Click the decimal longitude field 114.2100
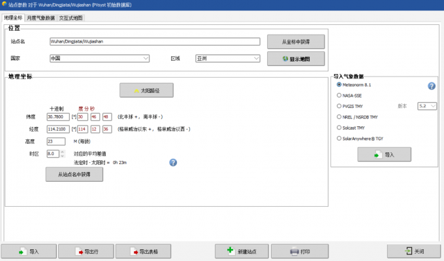Screen dimensions: 444x261 (58, 129)
